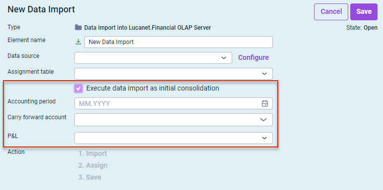Click the Action label
383x190 pixels.
click(16, 152)
